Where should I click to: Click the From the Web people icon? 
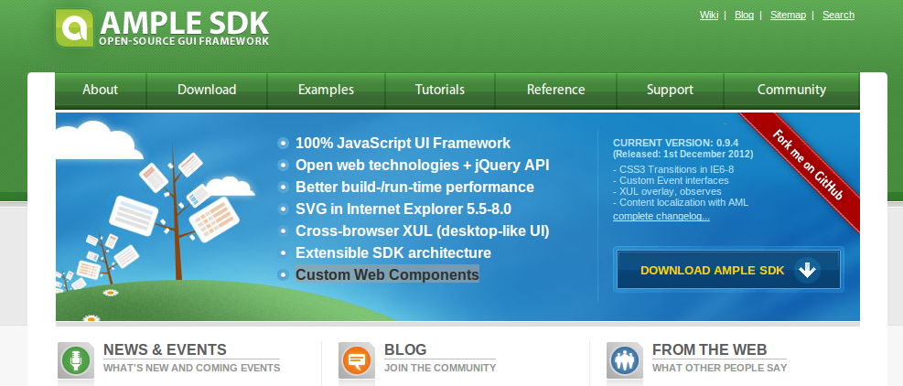click(625, 362)
